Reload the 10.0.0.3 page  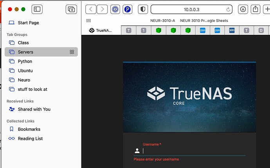(228, 9)
